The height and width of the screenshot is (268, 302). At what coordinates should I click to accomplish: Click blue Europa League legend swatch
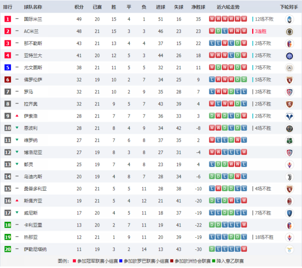[121, 261]
